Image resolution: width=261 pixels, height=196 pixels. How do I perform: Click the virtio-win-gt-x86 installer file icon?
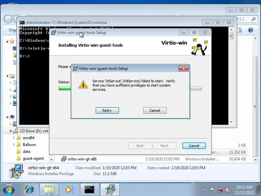(63, 159)
